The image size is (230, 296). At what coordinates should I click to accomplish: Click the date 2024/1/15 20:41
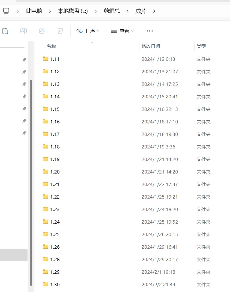160,97
